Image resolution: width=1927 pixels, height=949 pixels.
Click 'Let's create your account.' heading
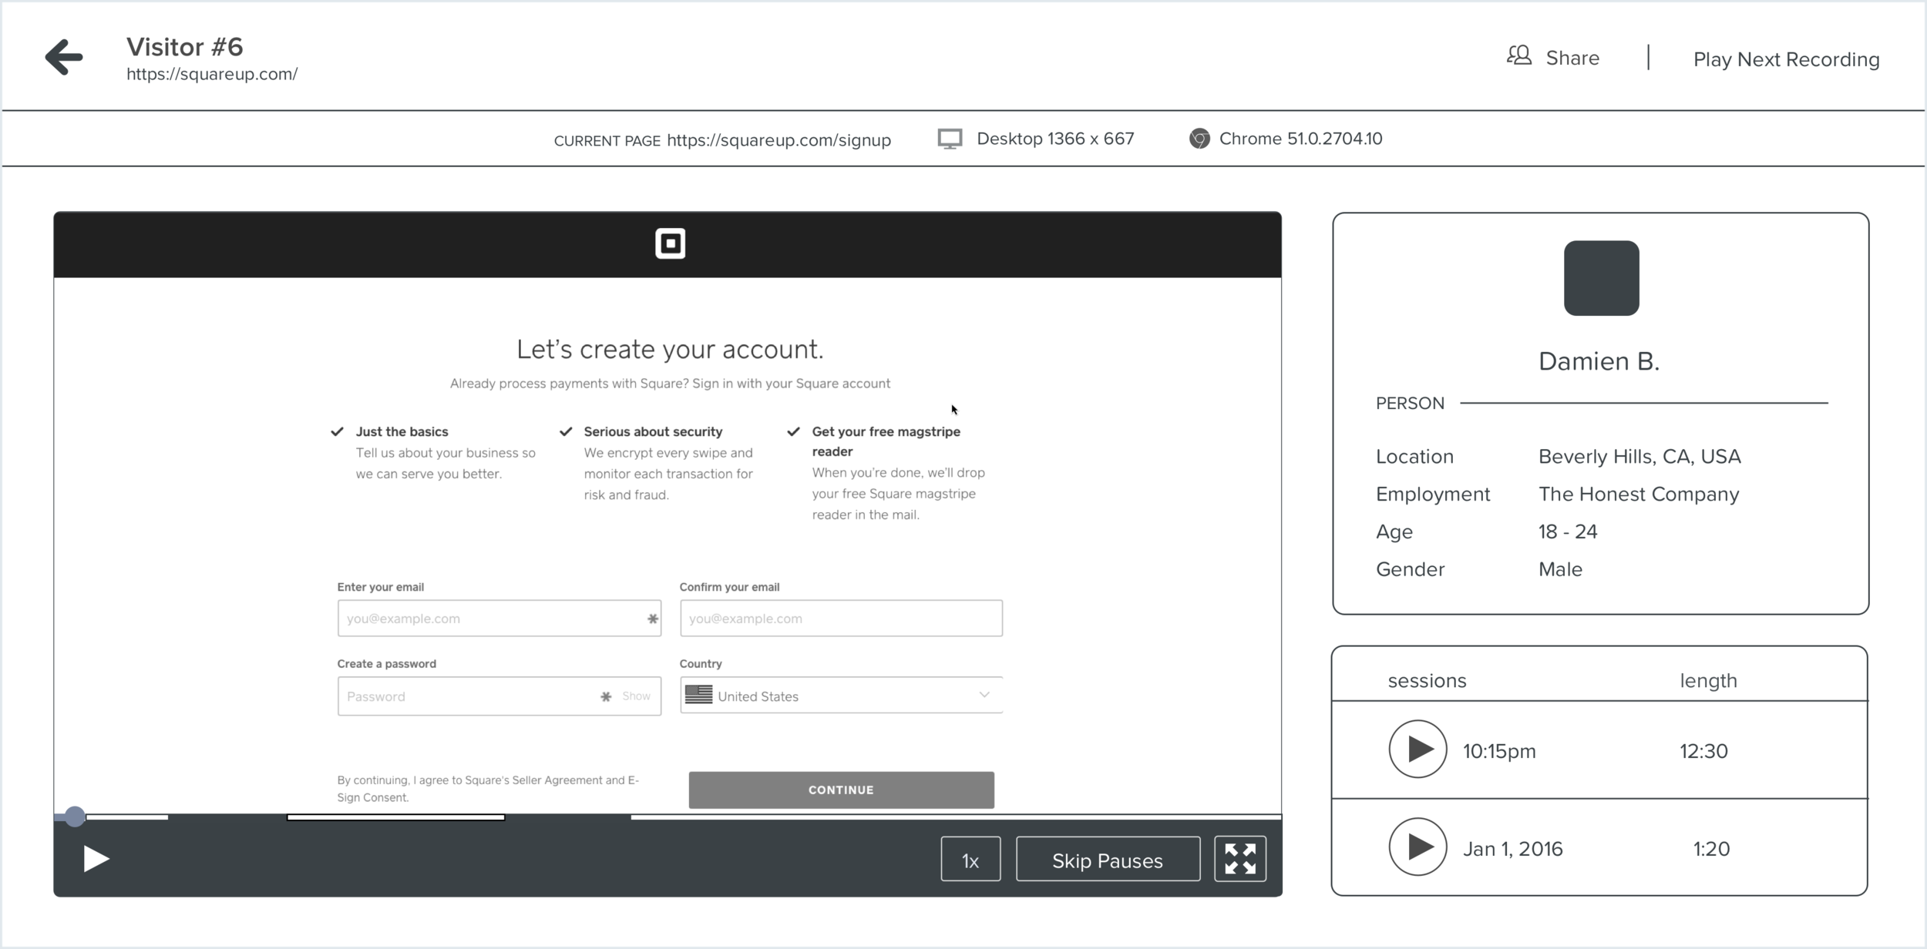click(x=670, y=350)
